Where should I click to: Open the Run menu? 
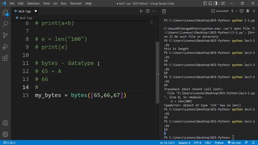[x=64, y=4]
